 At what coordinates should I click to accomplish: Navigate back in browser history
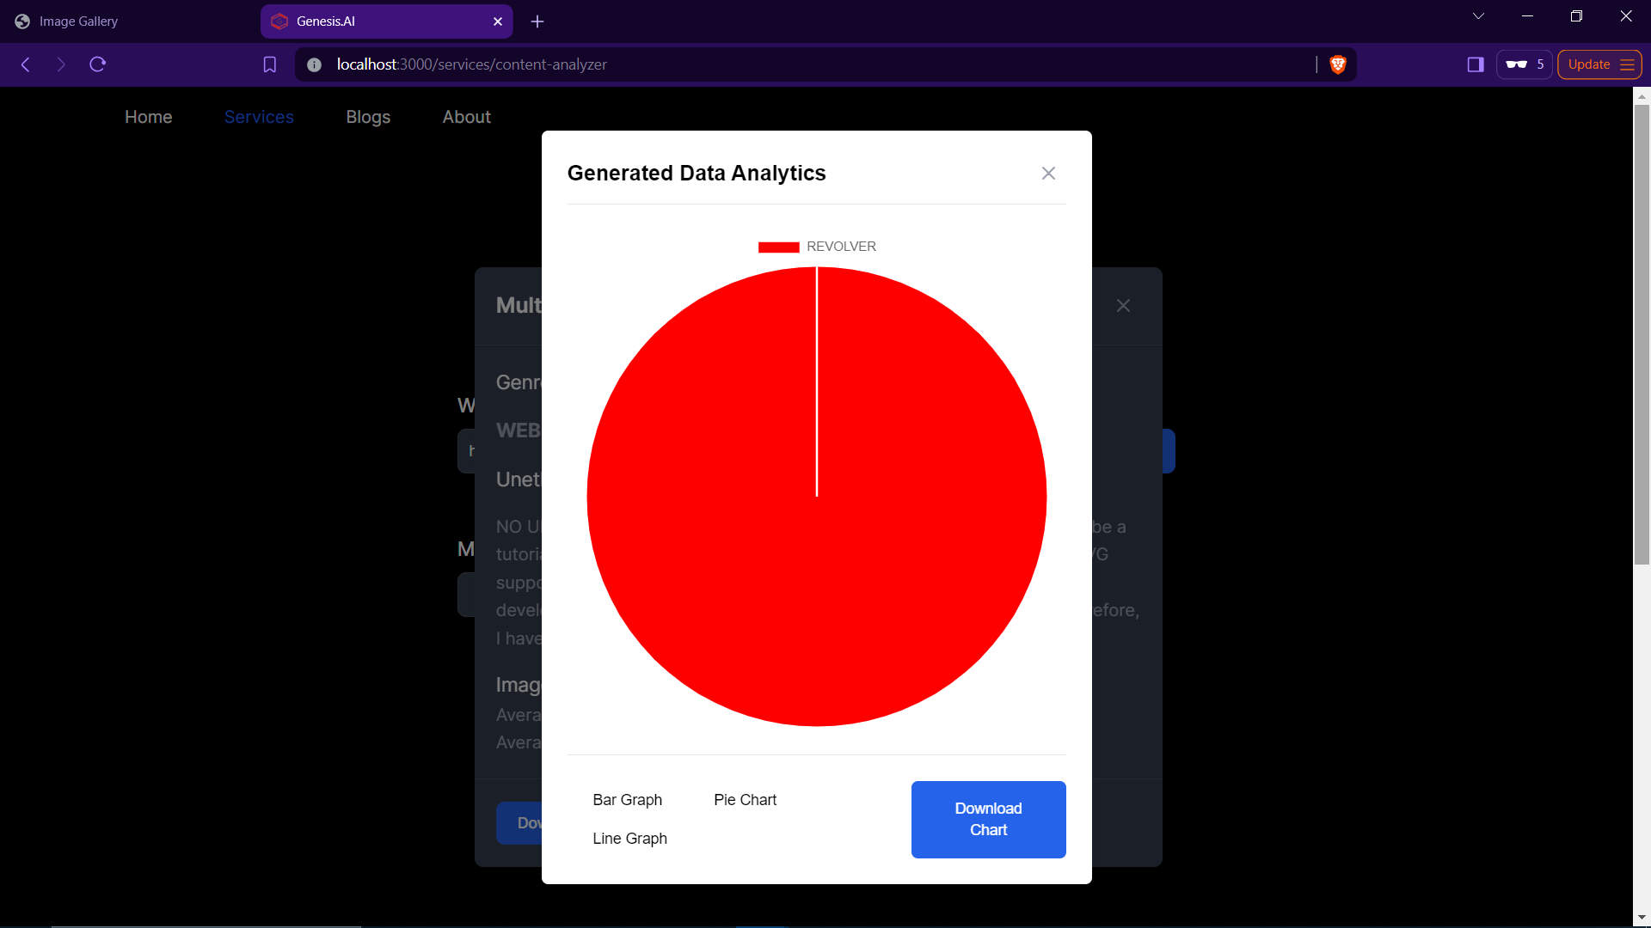coord(25,64)
